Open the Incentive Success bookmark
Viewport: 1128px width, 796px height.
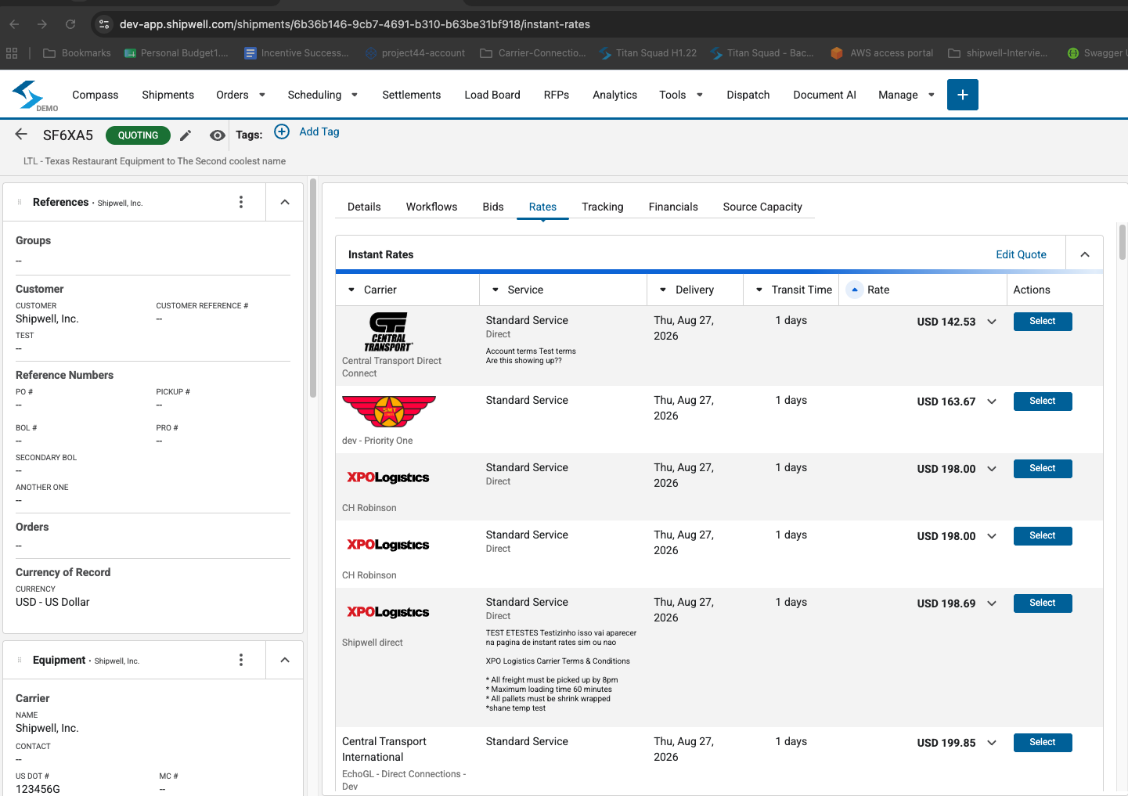(297, 53)
